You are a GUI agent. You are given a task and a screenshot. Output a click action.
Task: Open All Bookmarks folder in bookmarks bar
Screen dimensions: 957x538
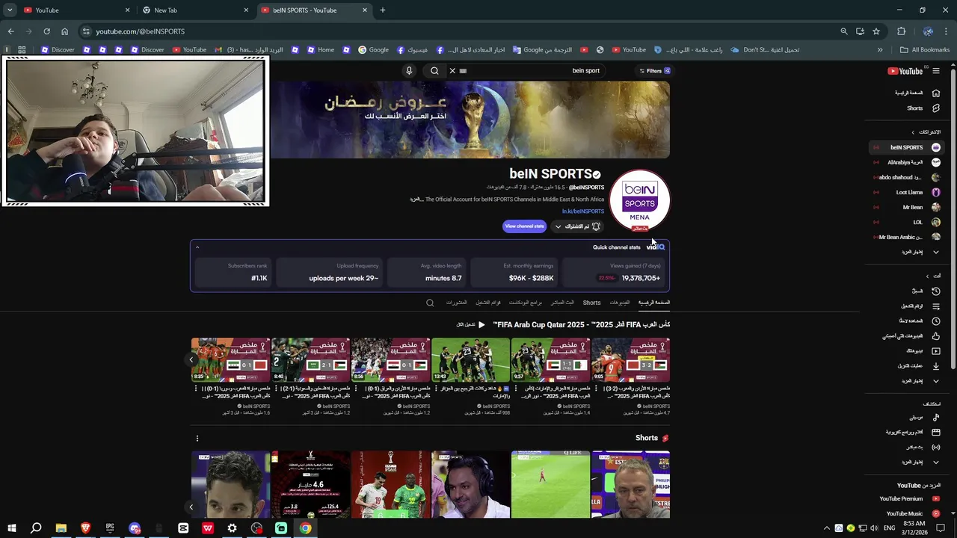click(x=925, y=50)
